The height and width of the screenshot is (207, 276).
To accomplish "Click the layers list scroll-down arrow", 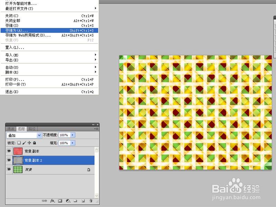I will 97,195.
